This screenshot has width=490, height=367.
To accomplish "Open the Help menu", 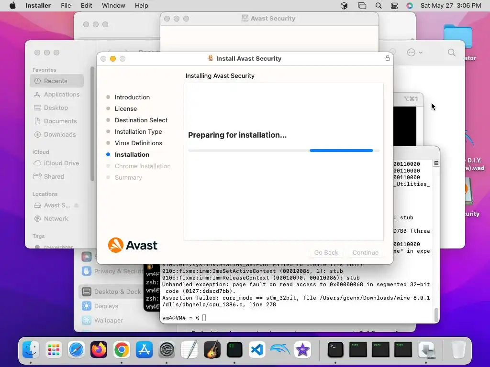I will tap(141, 6).
